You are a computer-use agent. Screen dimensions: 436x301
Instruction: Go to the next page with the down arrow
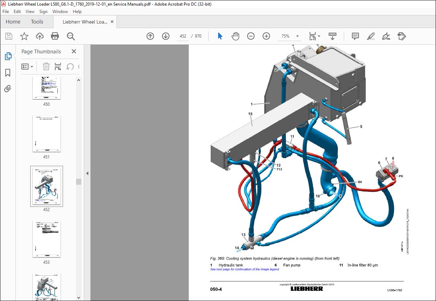click(x=166, y=36)
